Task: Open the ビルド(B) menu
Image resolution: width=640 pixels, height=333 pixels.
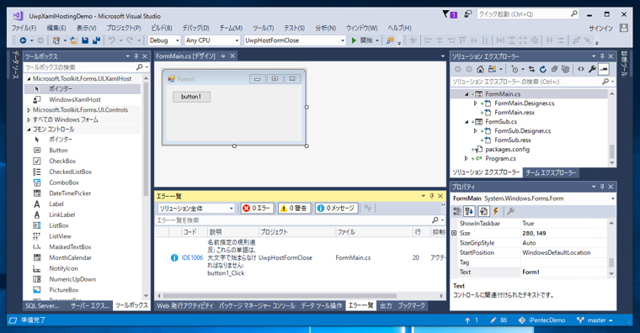Action: [162, 28]
